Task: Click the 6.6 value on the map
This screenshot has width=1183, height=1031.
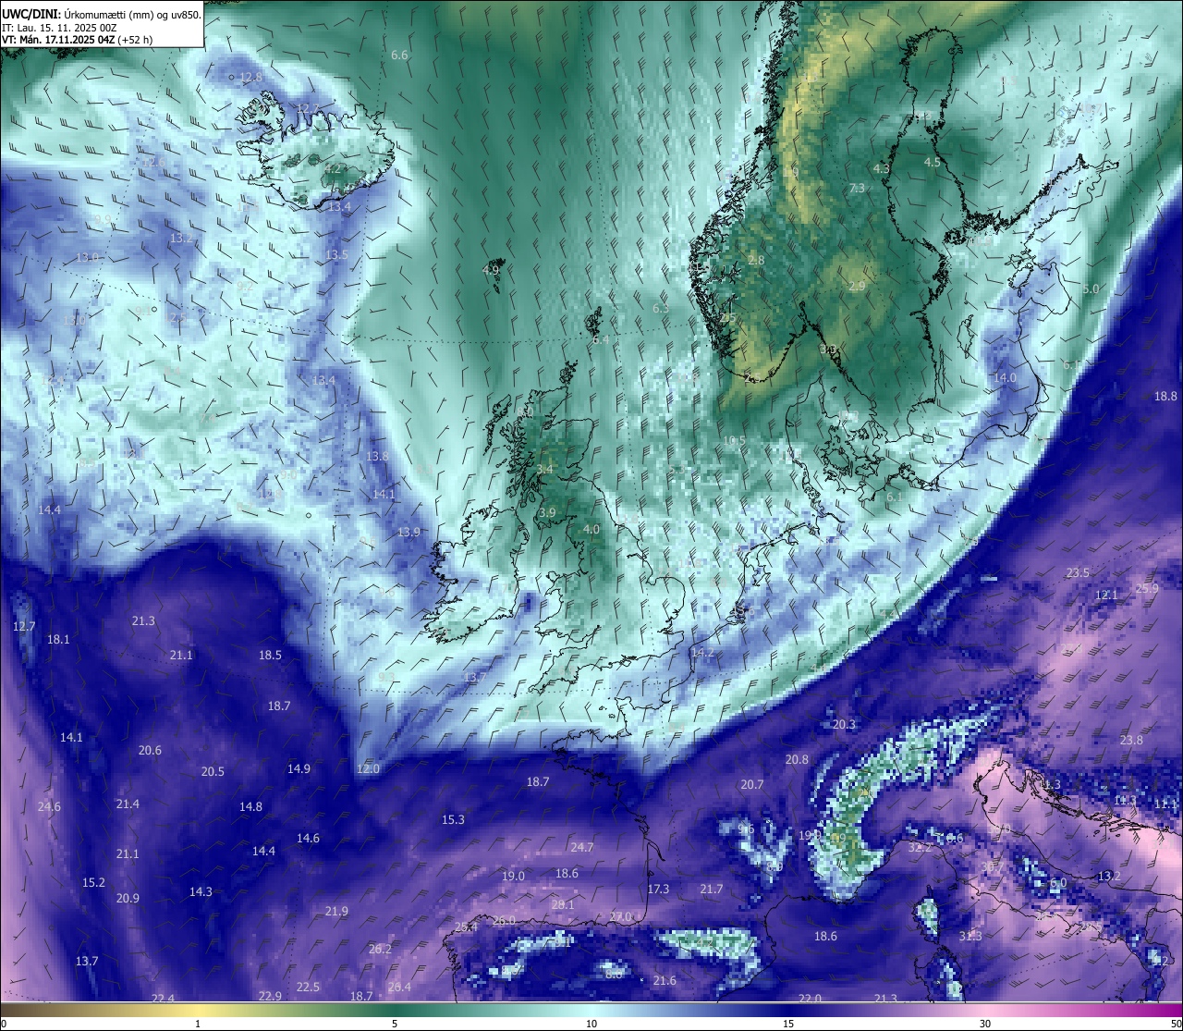Action: pos(399,55)
